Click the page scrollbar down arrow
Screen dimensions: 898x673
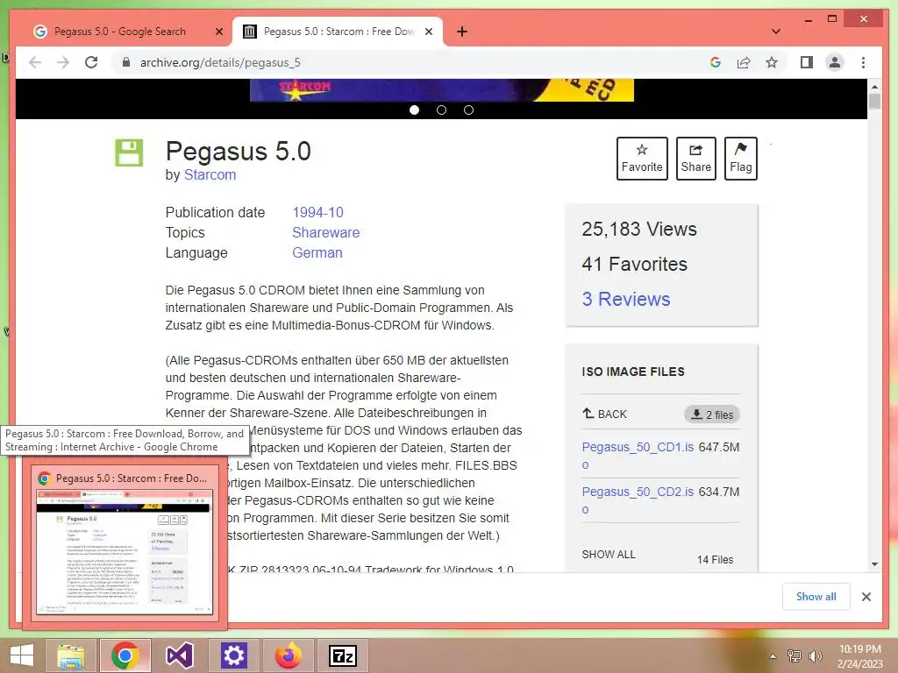[x=874, y=564]
